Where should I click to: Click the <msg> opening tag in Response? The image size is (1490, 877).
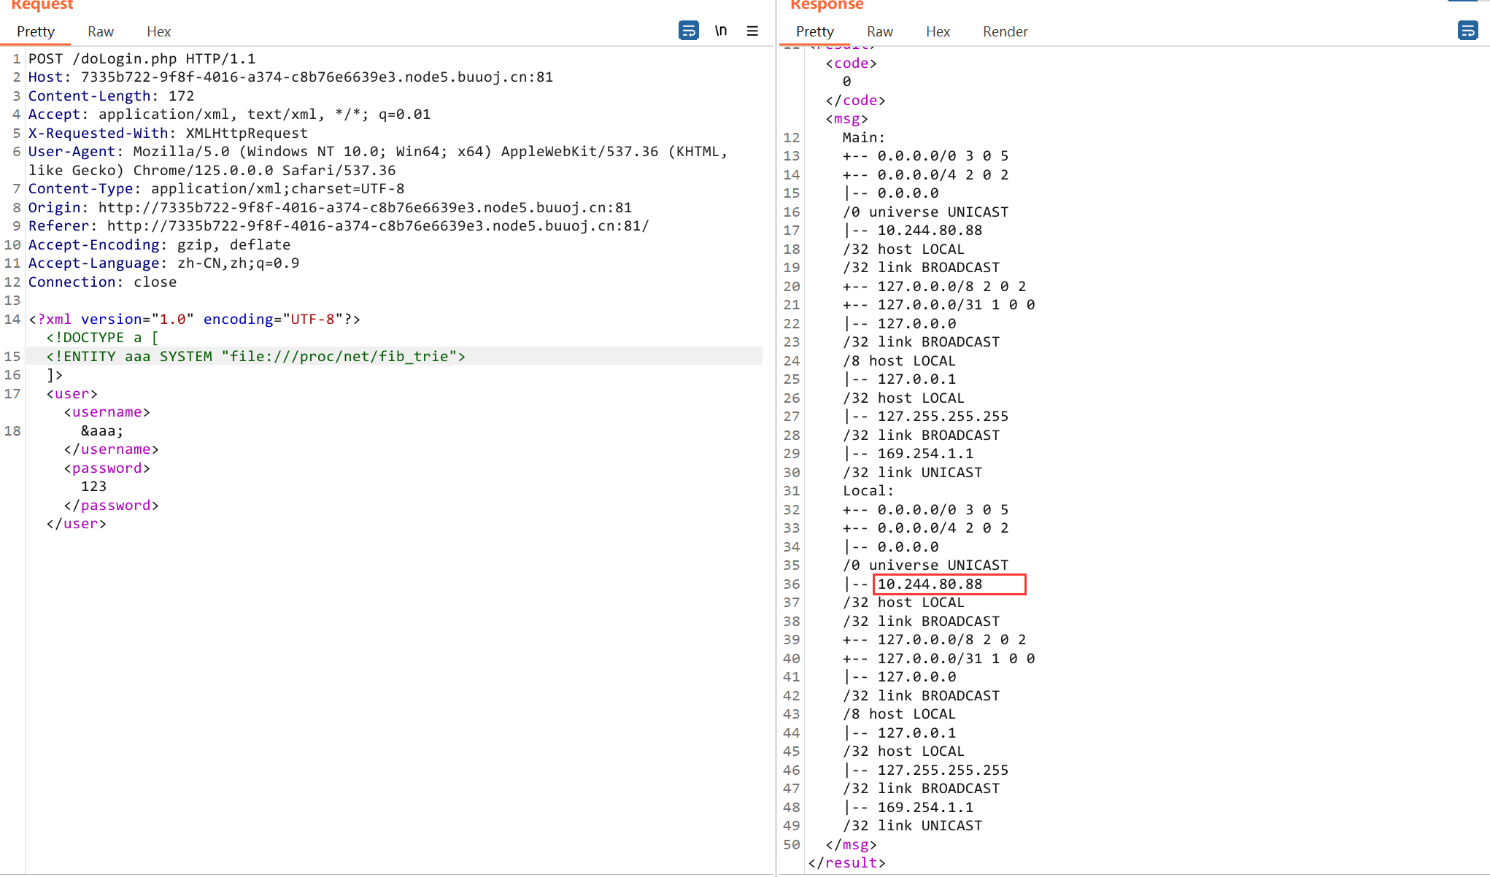pos(846,119)
